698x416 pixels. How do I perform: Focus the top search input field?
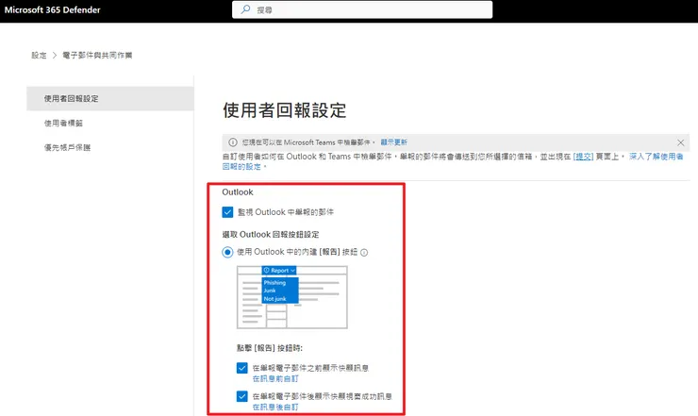tap(362, 9)
